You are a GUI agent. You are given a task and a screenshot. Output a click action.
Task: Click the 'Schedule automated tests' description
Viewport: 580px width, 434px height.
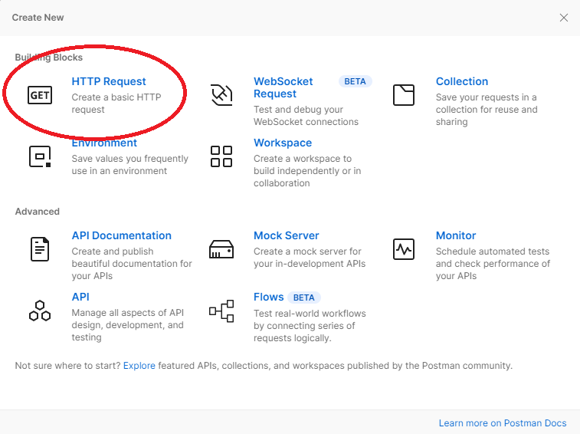[x=493, y=264]
